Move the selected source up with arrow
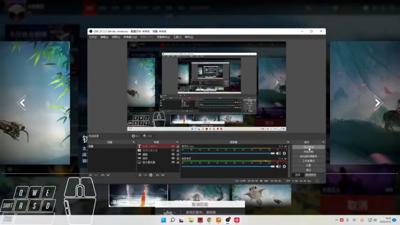Image resolution: width=400 pixels, height=225 pixels. click(157, 175)
